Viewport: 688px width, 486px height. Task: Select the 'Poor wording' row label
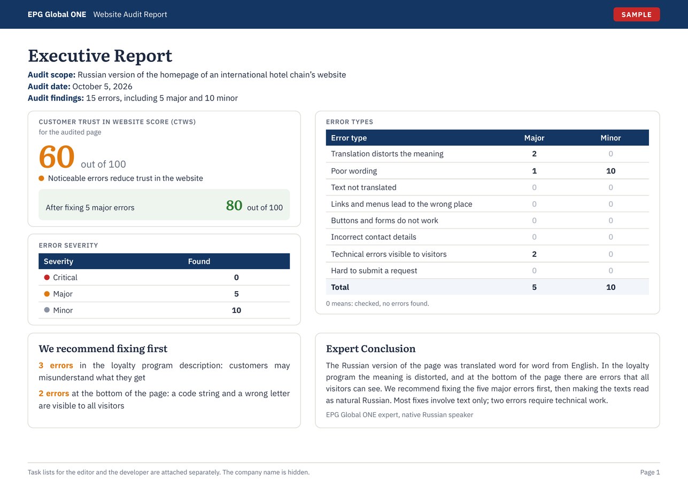[354, 171]
